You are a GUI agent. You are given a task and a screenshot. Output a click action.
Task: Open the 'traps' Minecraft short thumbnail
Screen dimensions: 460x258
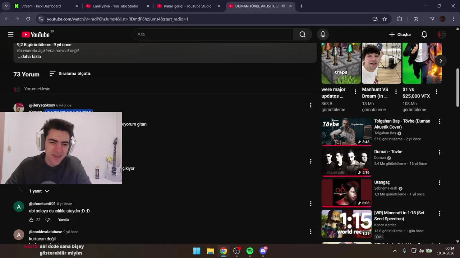click(341, 63)
